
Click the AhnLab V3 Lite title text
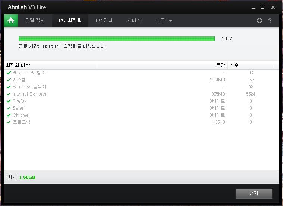pos(27,7)
